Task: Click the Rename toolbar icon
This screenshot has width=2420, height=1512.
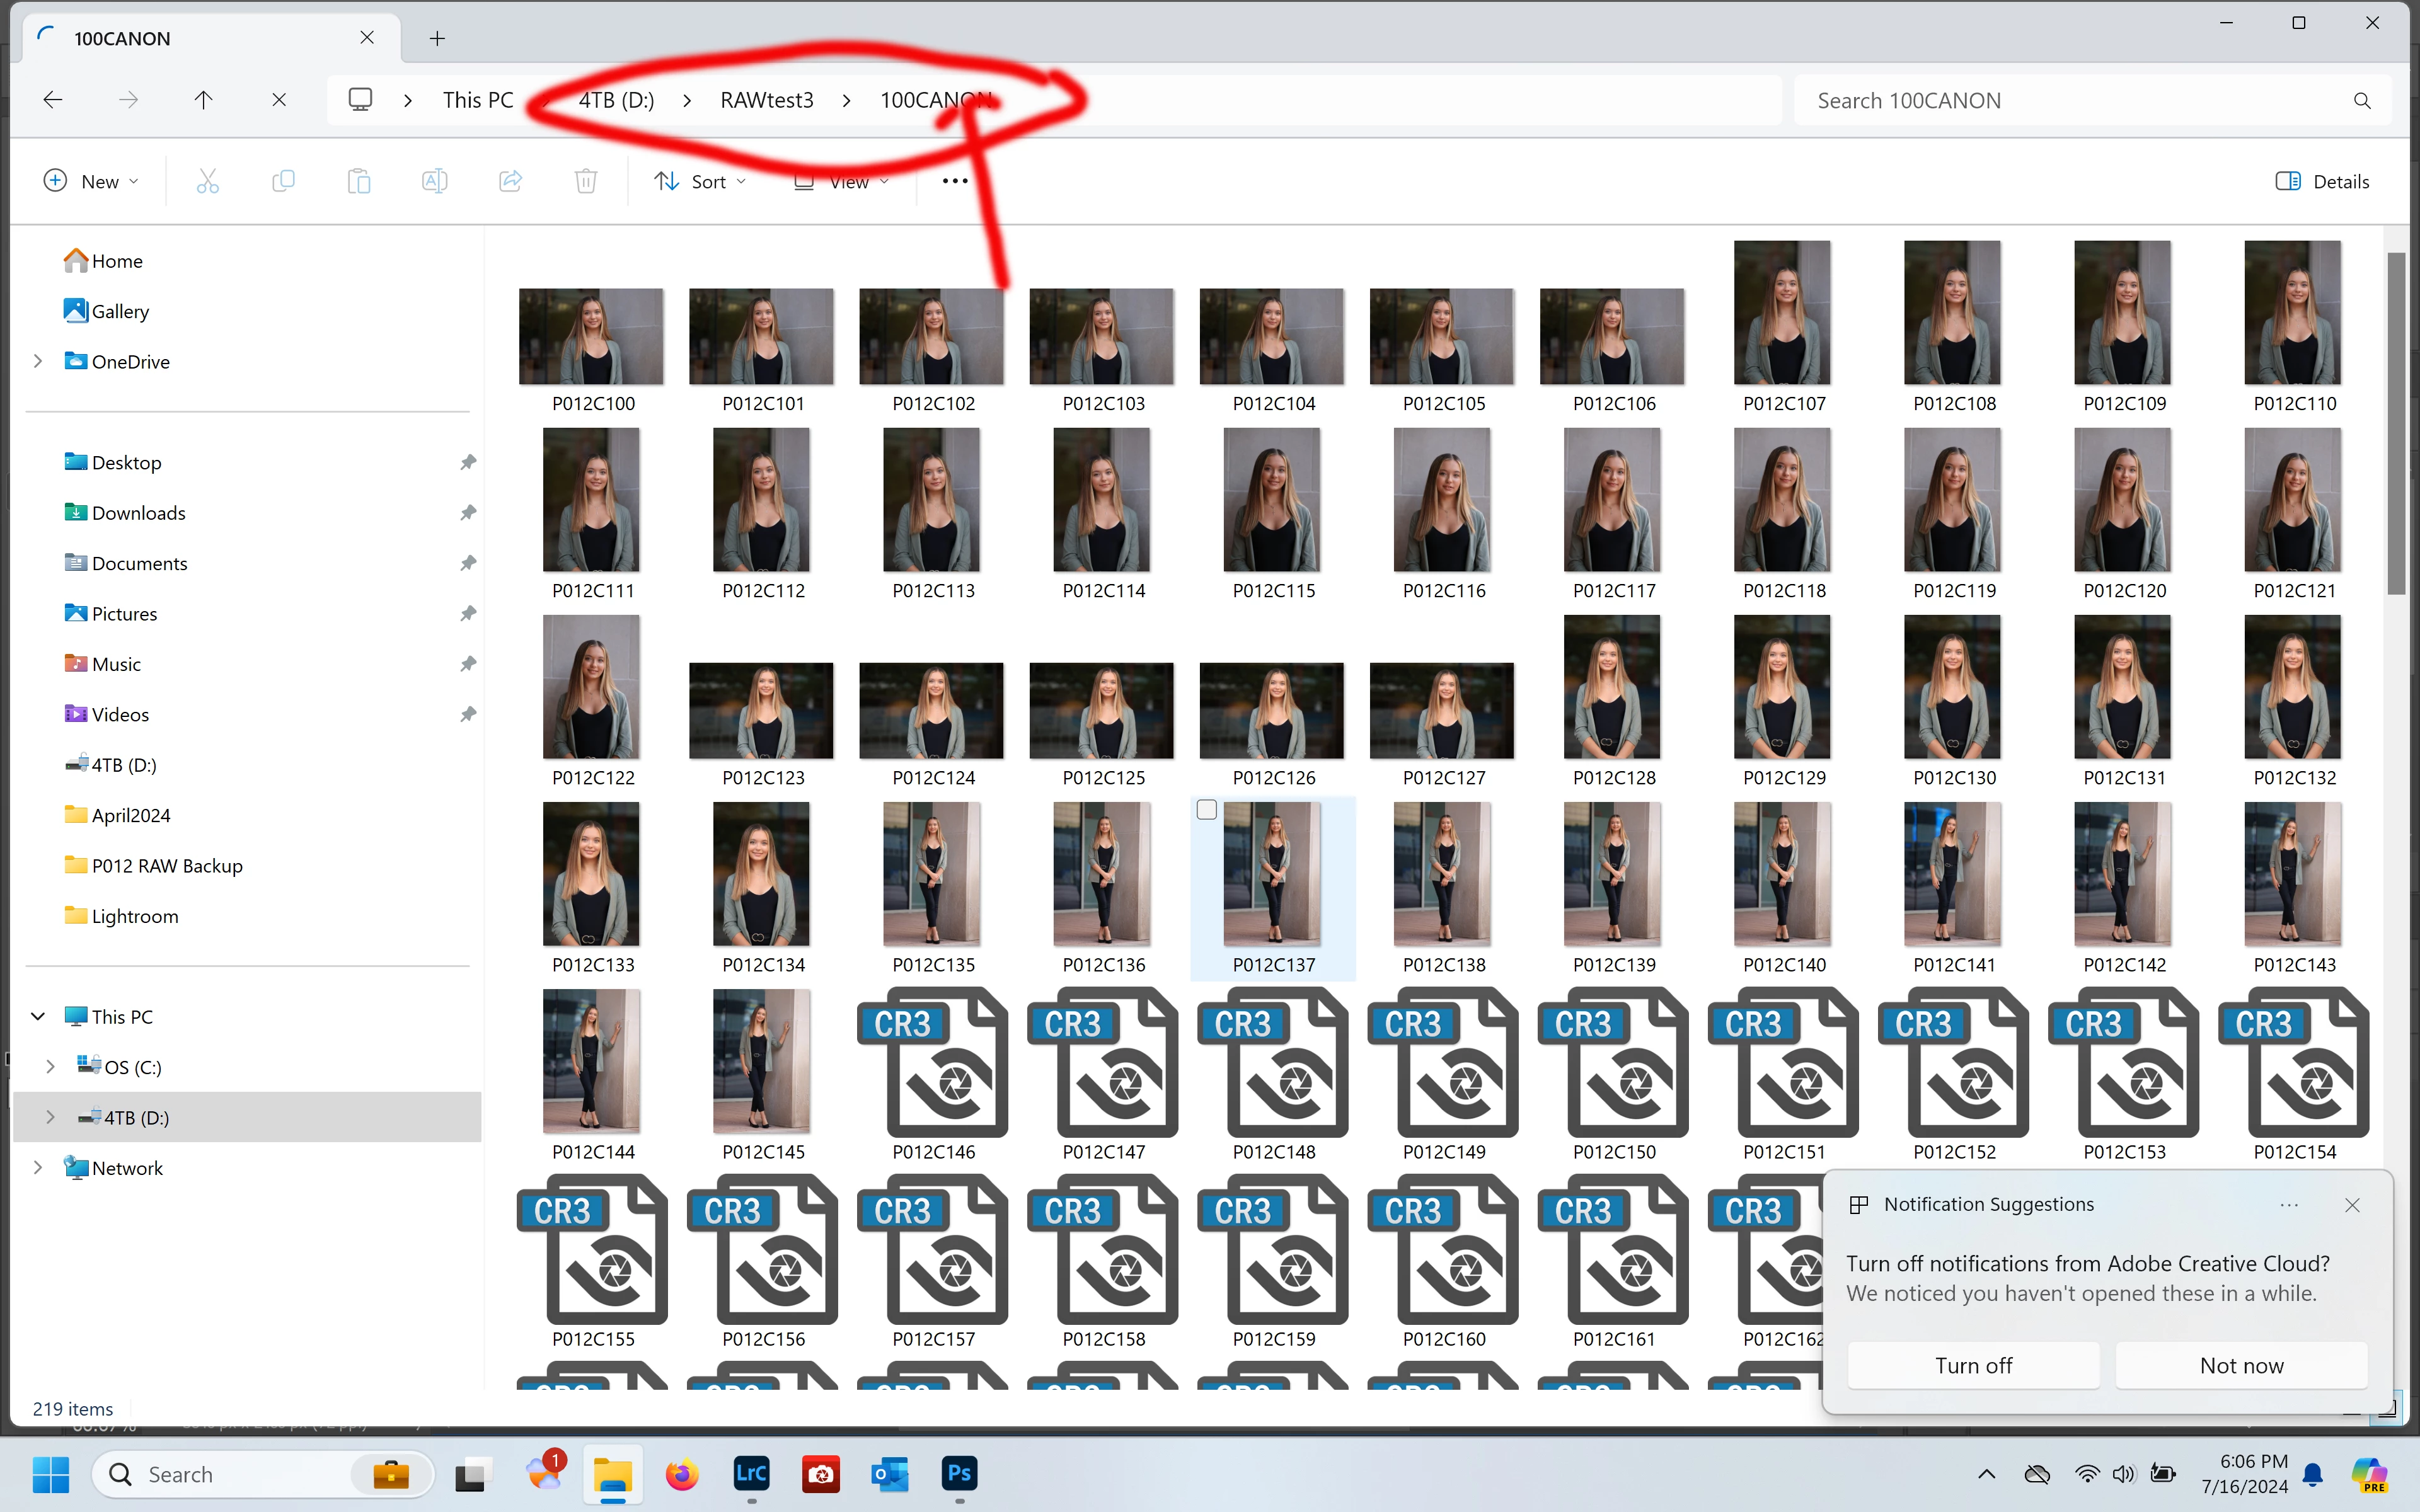Action: coord(434,181)
